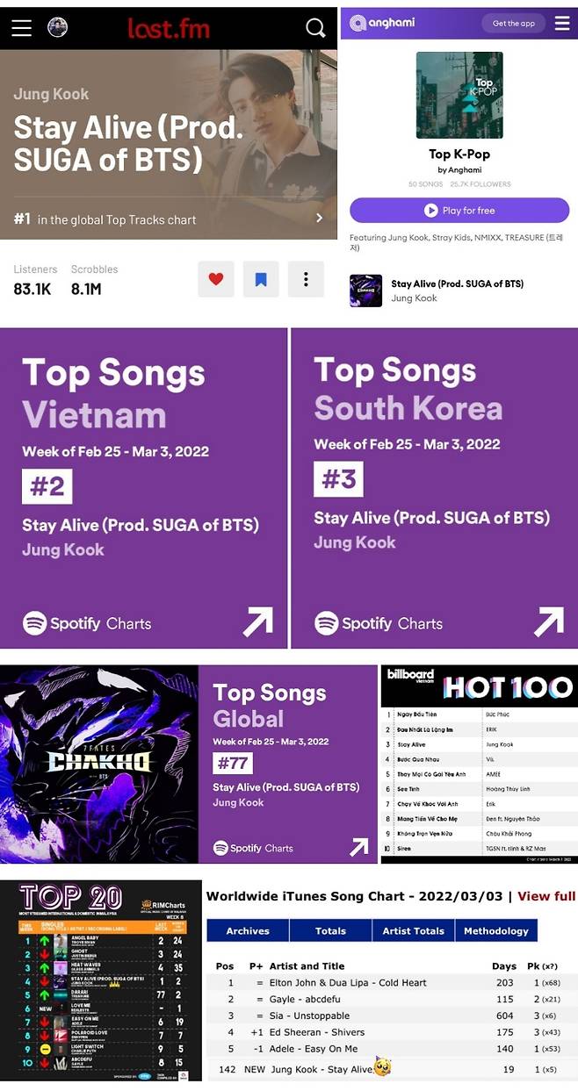
Task: Love the Stay Alive track with heart icon
Action: pos(215,279)
